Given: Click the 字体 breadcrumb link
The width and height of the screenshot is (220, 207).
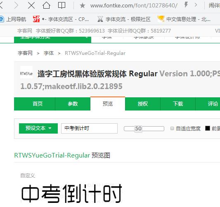Looking at the screenshot, I should (x=49, y=53).
